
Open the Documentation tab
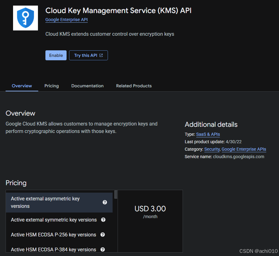[x=87, y=86]
